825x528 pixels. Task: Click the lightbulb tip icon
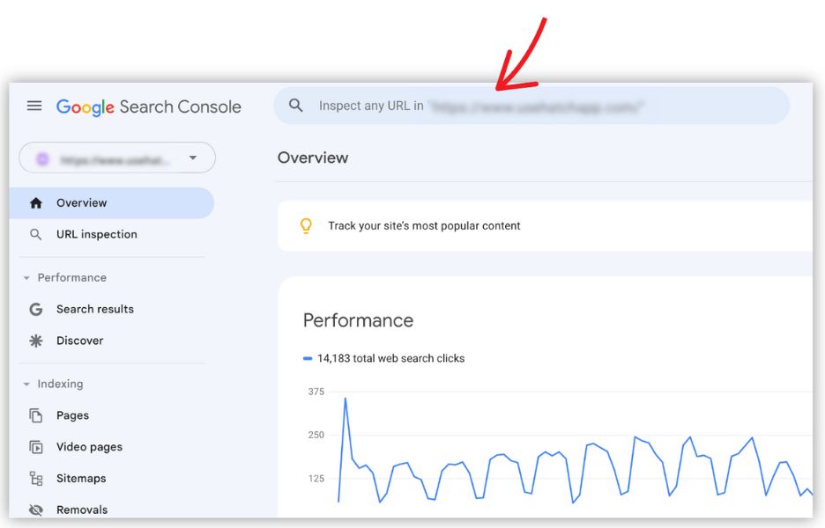306,225
